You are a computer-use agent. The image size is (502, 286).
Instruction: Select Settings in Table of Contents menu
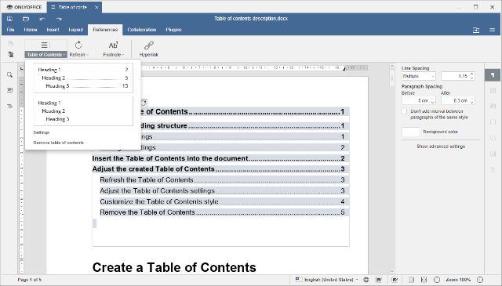pyautogui.click(x=42, y=132)
